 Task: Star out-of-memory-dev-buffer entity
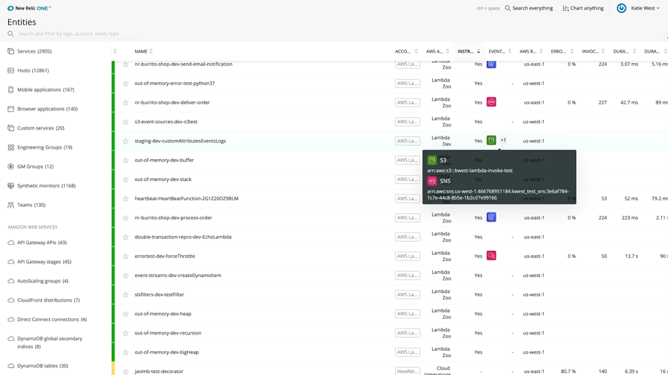tap(126, 160)
